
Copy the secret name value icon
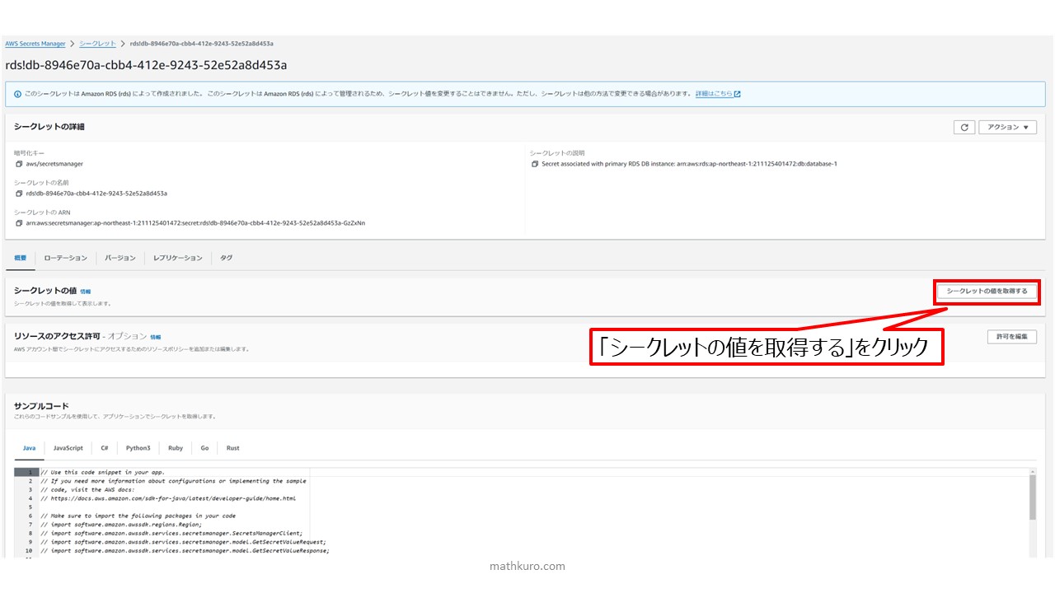18,194
